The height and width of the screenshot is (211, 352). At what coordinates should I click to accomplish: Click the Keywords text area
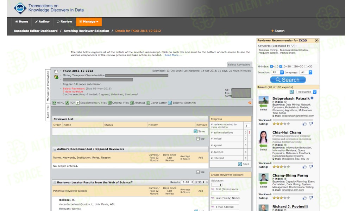click(288, 55)
